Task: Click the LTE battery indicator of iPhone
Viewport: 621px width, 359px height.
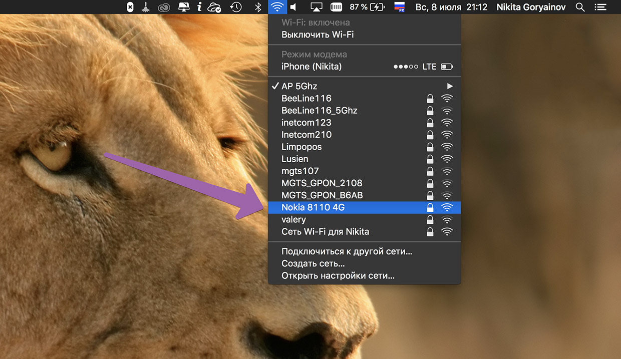Action: point(447,67)
